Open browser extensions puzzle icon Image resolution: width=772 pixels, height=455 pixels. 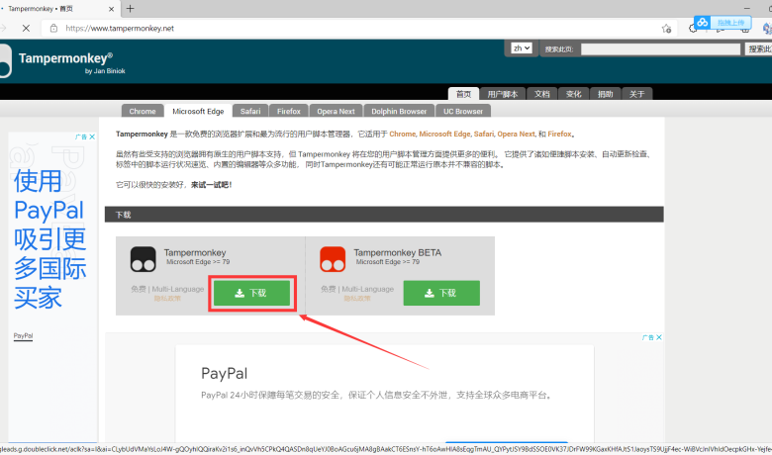coord(693,29)
